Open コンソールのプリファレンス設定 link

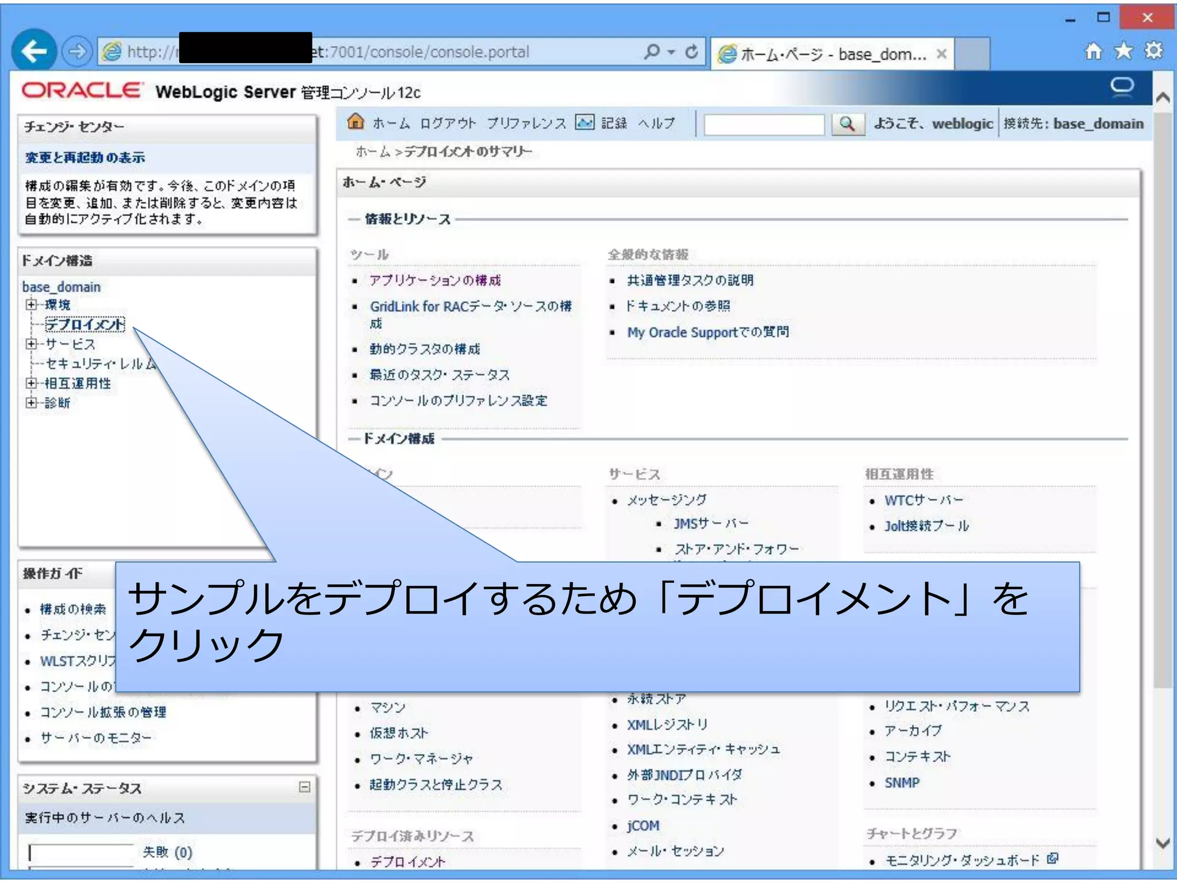tap(459, 401)
